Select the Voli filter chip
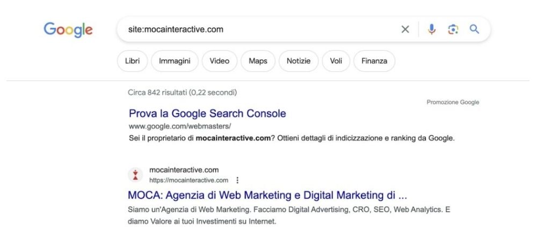This screenshot has height=241, width=537. pyautogui.click(x=336, y=61)
